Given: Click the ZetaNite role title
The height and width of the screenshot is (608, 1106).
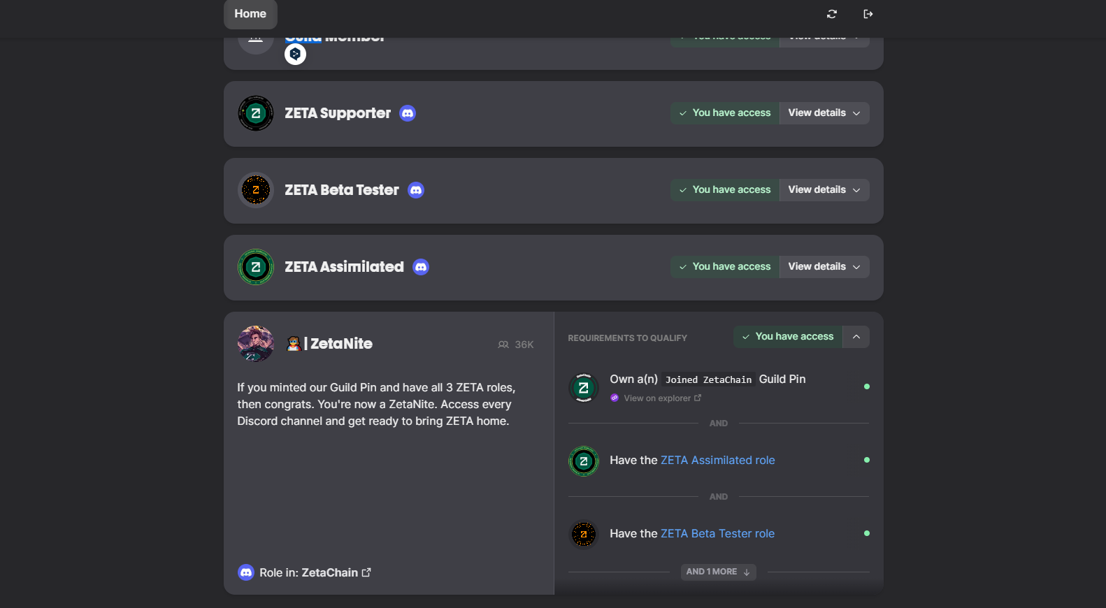Looking at the screenshot, I should [x=329, y=344].
